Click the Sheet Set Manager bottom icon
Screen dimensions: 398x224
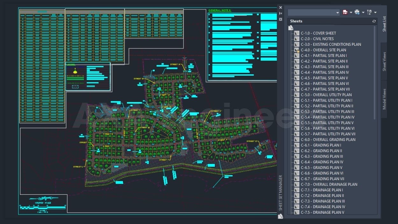[x=281, y=216]
